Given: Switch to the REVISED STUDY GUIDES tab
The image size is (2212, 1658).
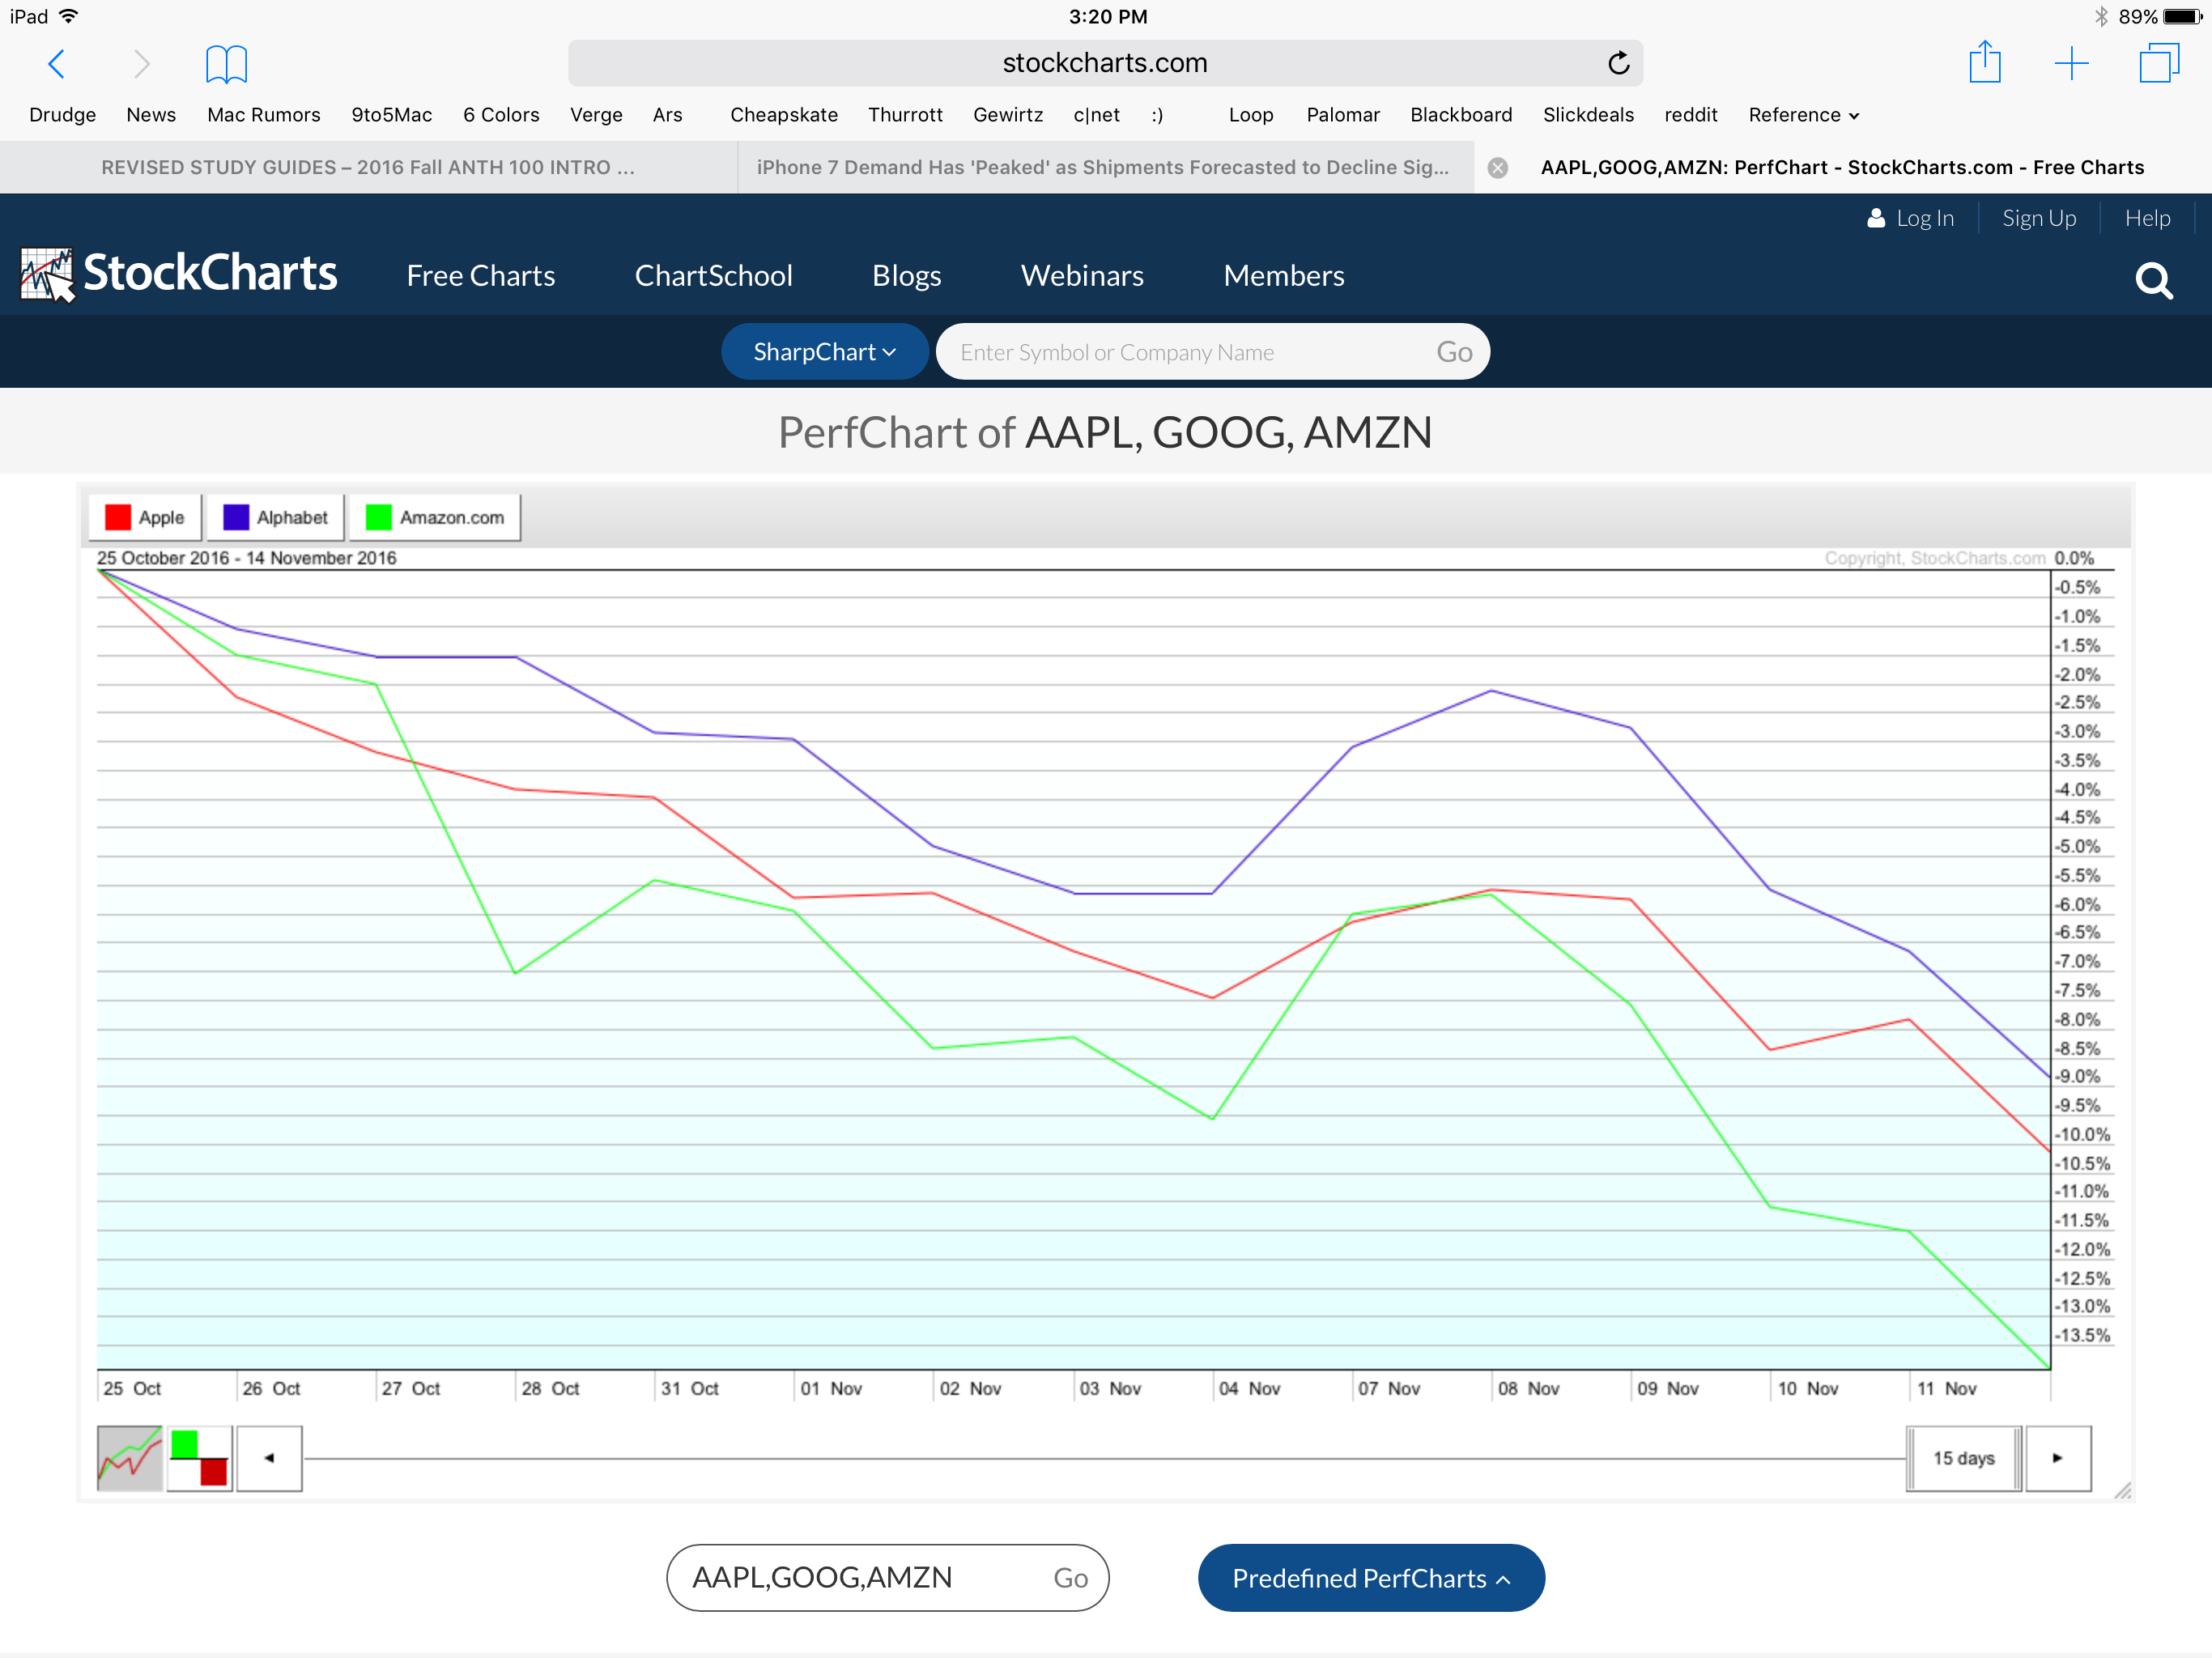Looking at the screenshot, I should pyautogui.click(x=368, y=168).
